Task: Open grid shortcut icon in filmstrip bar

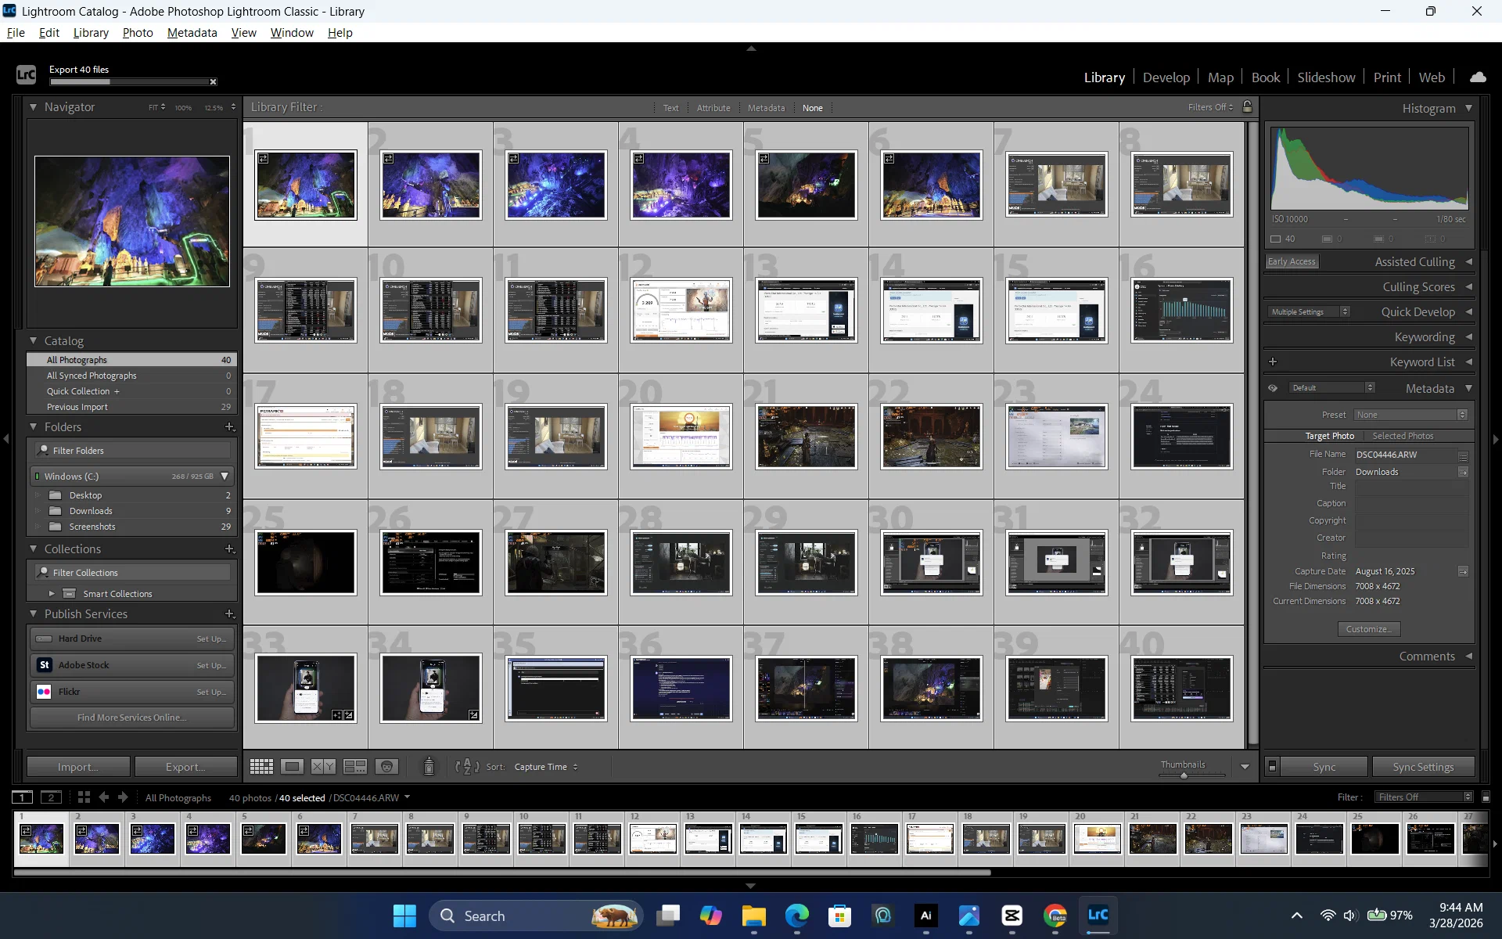Action: coord(84,797)
